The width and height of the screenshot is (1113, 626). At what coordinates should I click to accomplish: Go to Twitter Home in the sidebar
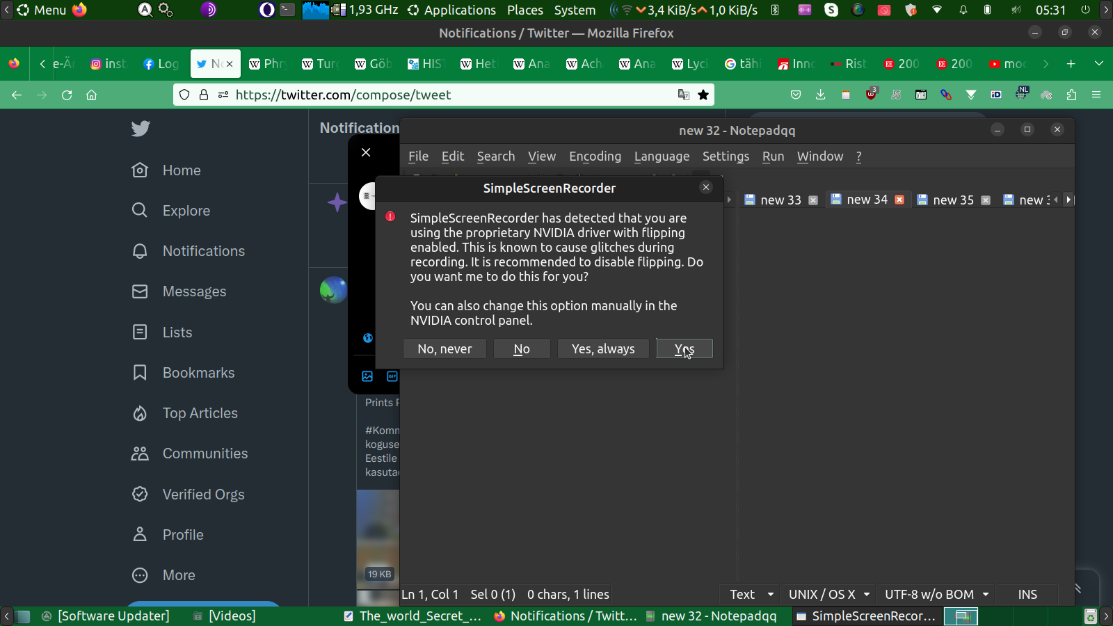point(166,170)
